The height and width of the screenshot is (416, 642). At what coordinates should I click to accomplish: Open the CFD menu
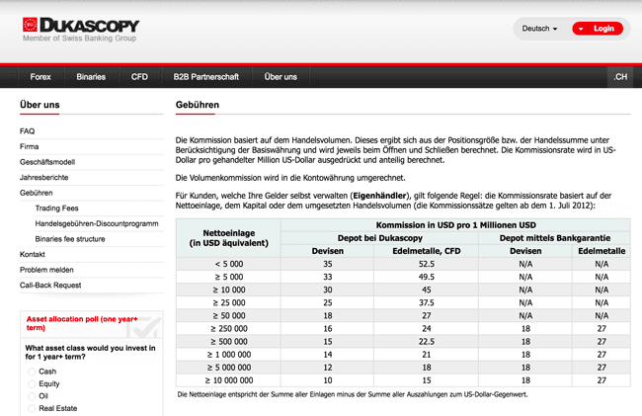tap(139, 77)
